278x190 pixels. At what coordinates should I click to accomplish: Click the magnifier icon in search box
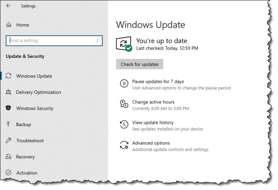pos(97,41)
